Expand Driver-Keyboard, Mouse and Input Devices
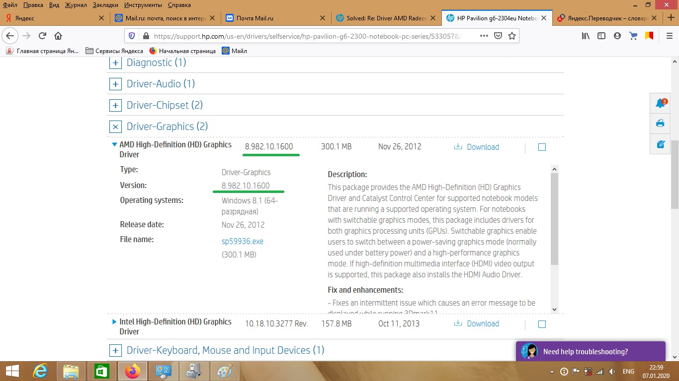This screenshot has height=381, width=679. [x=115, y=350]
